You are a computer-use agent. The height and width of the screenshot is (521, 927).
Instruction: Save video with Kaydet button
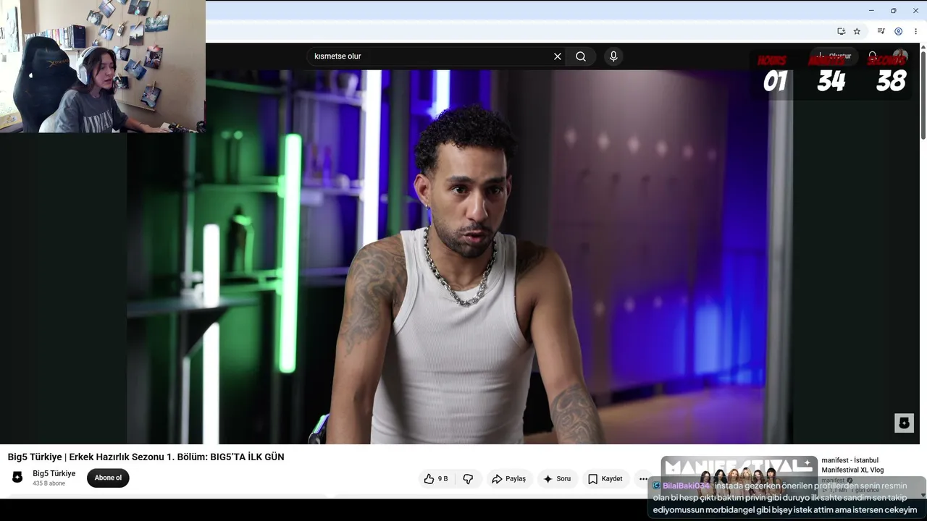point(605,478)
